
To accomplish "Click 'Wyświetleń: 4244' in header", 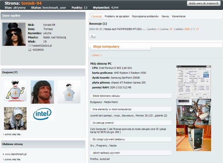I will 105,8.
